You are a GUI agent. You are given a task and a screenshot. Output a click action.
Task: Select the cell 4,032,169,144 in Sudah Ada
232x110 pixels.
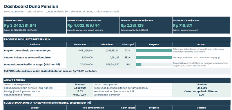click(80, 50)
